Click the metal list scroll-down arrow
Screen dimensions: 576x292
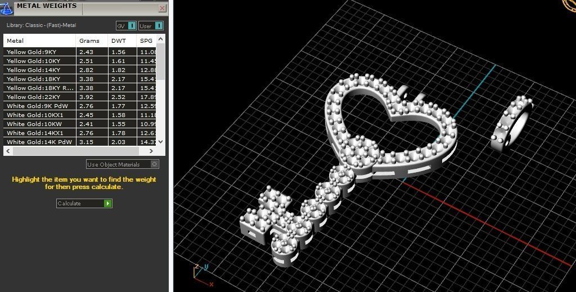coord(160,141)
